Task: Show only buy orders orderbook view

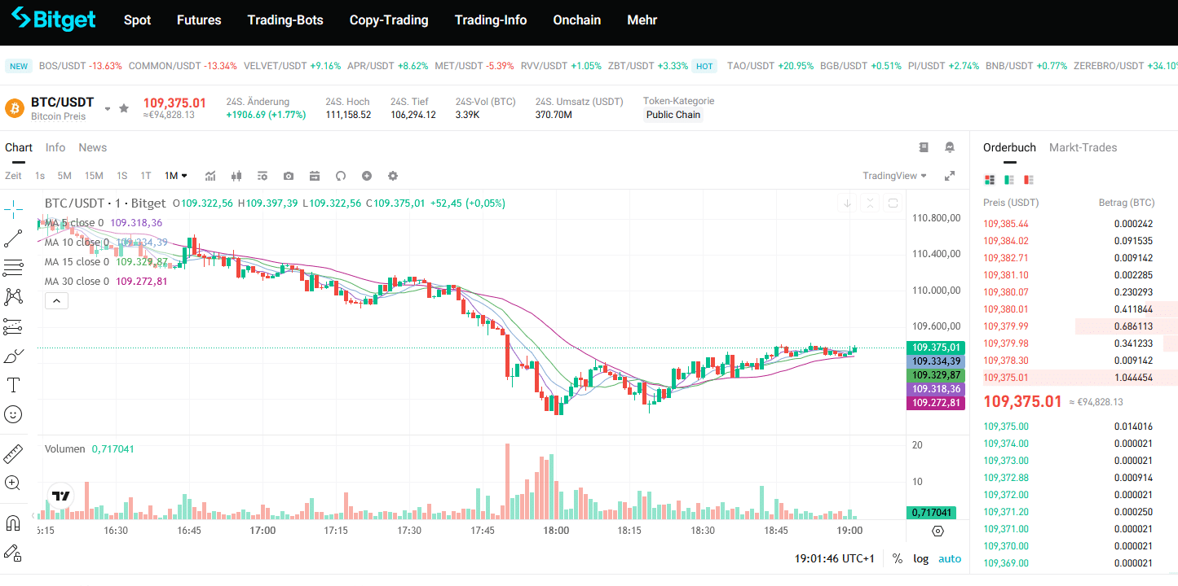Action: 1009,180
